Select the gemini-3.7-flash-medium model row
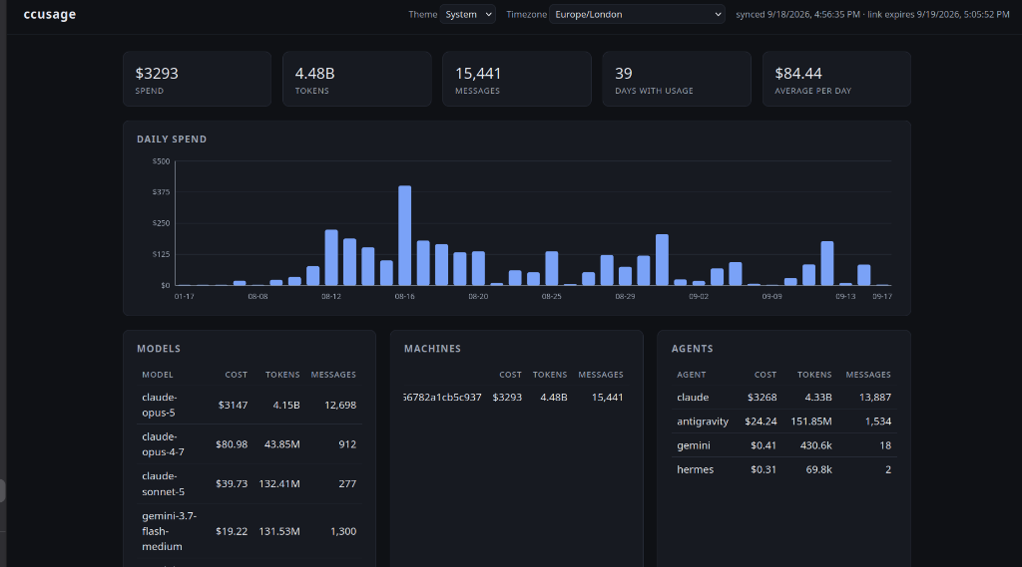This screenshot has height=567, width=1022. coord(250,531)
